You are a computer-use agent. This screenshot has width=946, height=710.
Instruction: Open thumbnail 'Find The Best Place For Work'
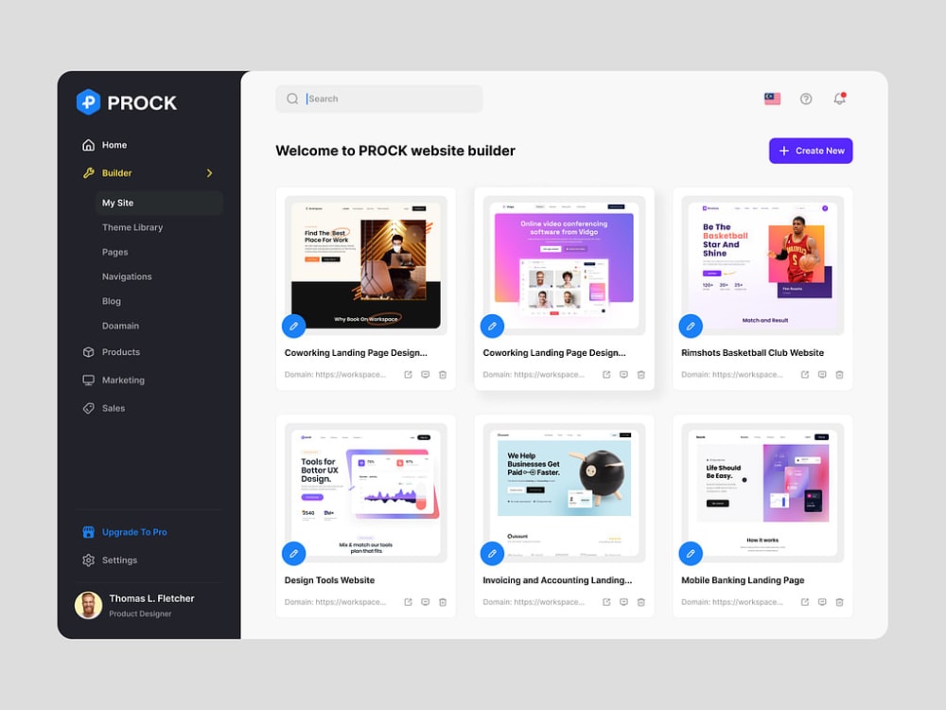pos(365,265)
